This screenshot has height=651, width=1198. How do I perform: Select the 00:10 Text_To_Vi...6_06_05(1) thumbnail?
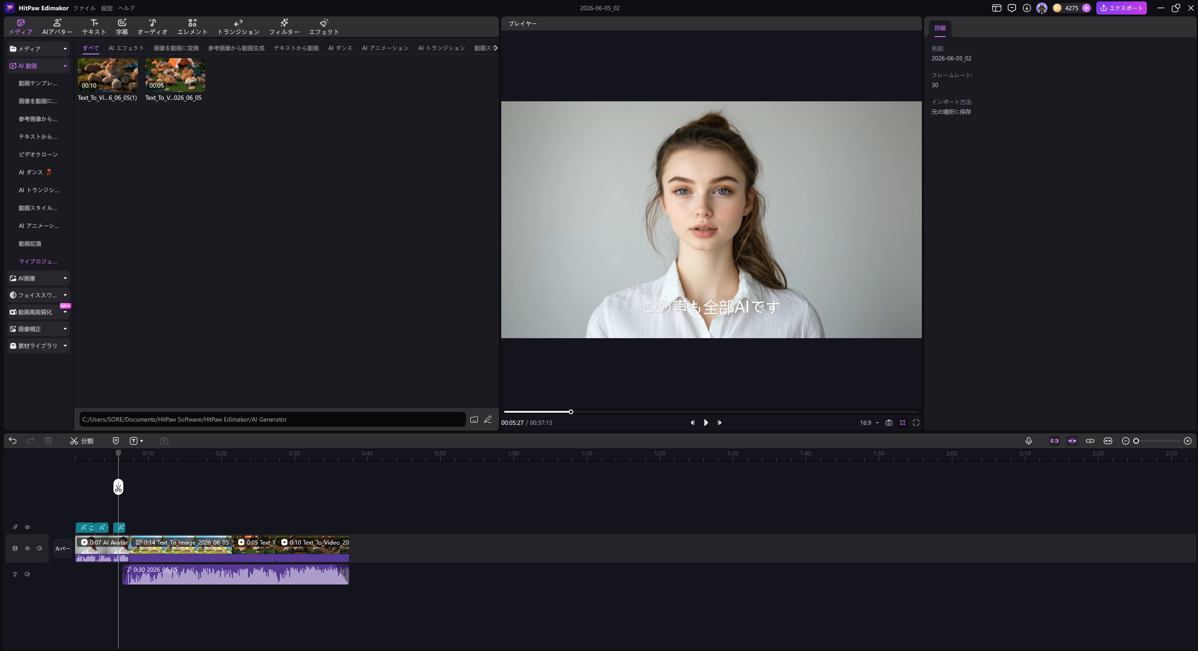tap(108, 75)
